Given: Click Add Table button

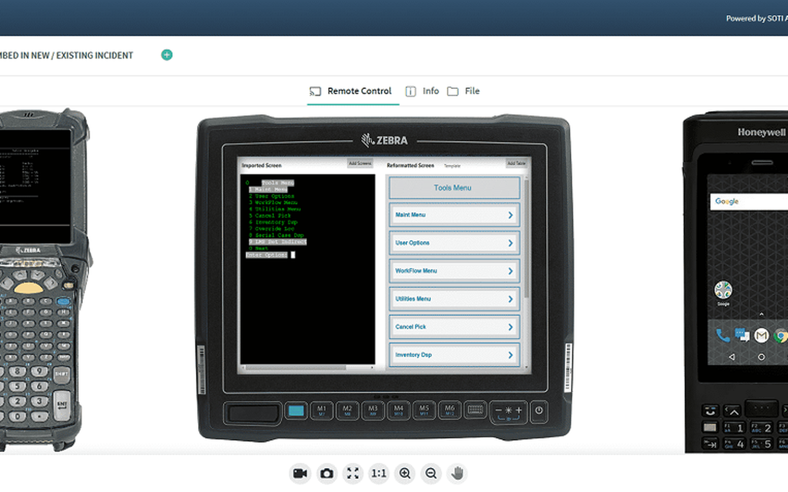Looking at the screenshot, I should coord(517,163).
